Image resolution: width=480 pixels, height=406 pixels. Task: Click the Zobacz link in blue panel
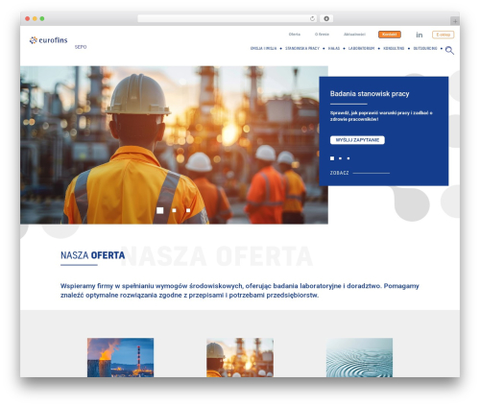point(339,173)
